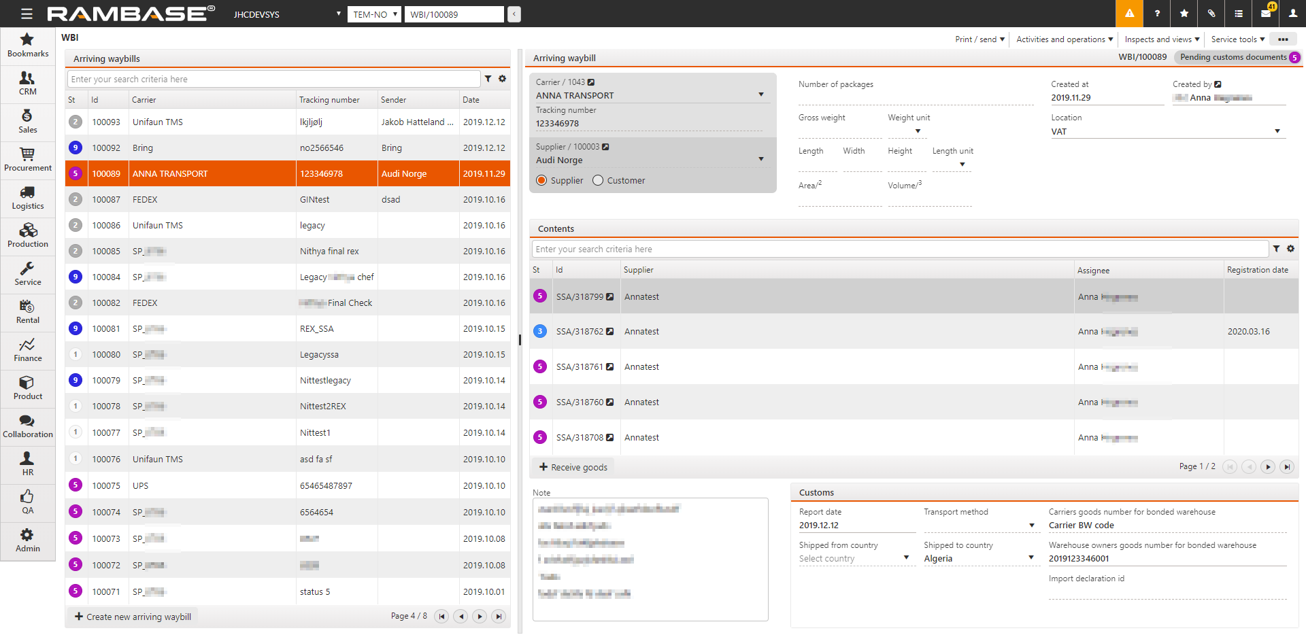Screen dimensions: 1306x637
Task: Open the Service module
Action: pyautogui.click(x=27, y=274)
